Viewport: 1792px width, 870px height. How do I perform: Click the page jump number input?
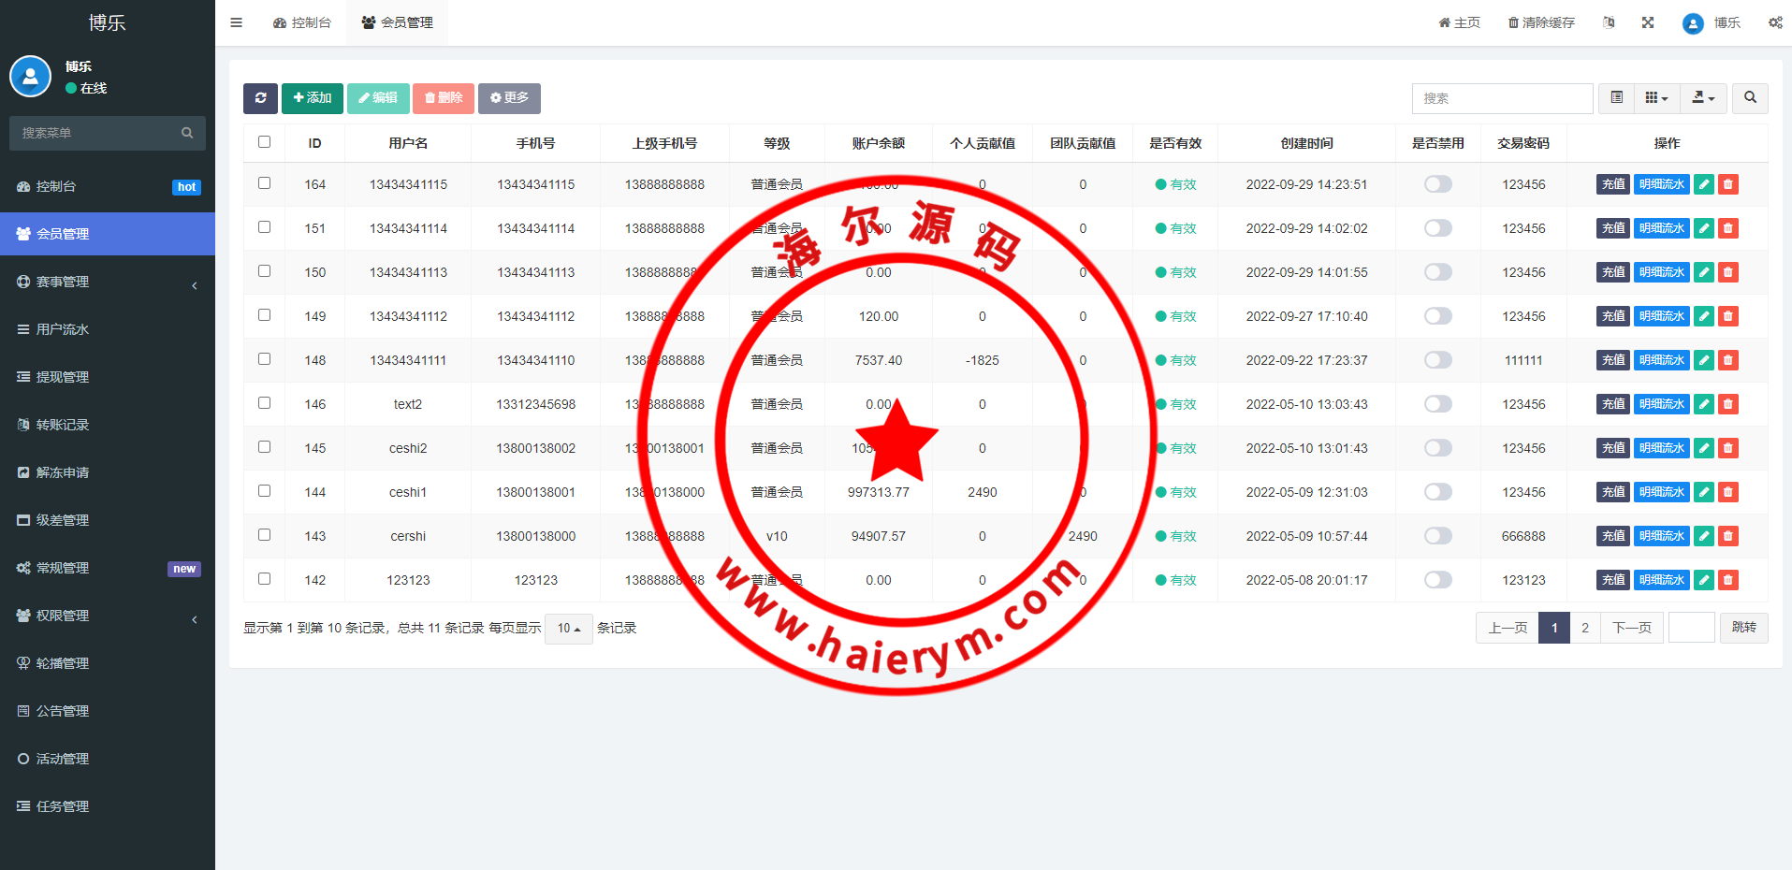coord(1691,628)
